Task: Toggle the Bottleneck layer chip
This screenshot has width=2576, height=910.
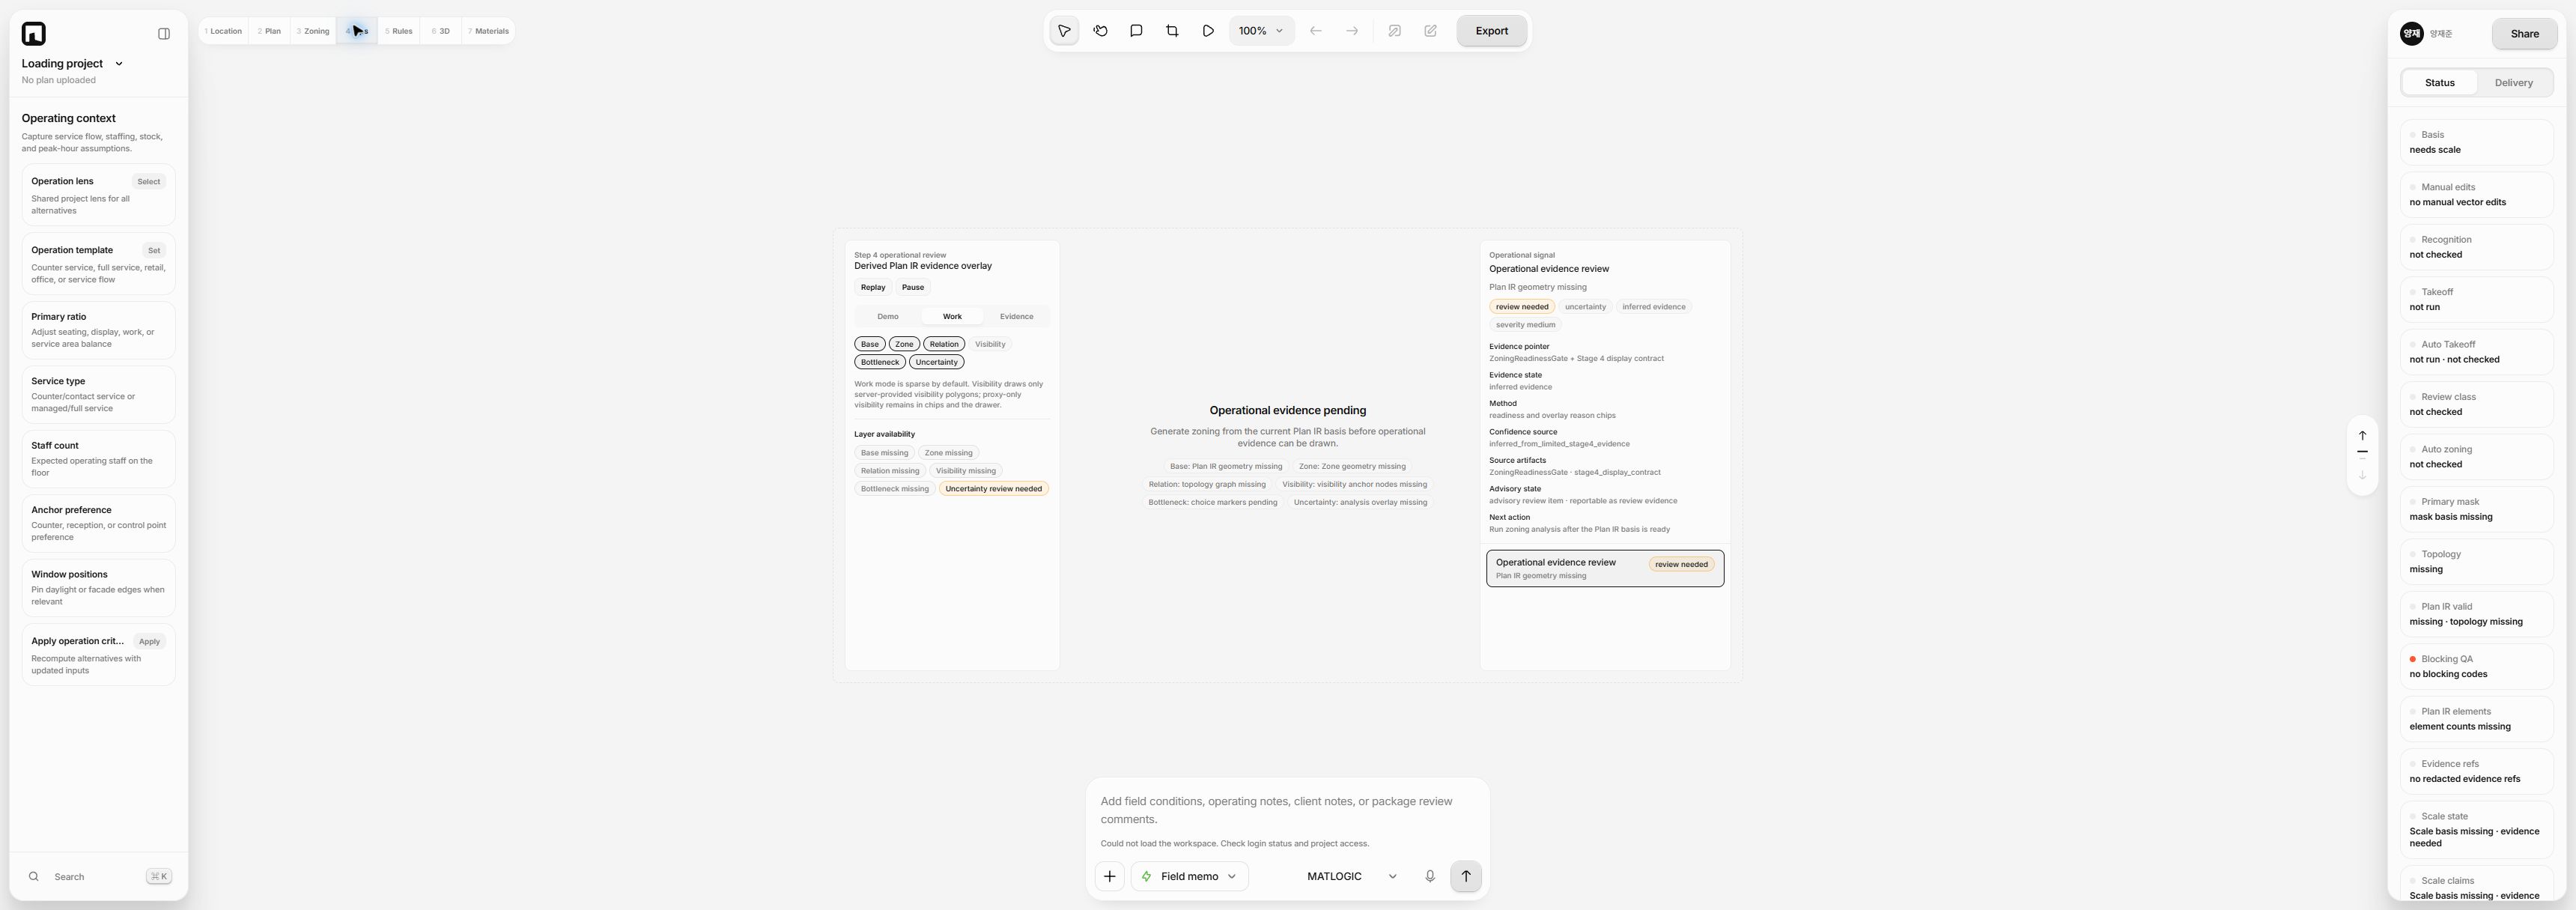Action: [880, 362]
